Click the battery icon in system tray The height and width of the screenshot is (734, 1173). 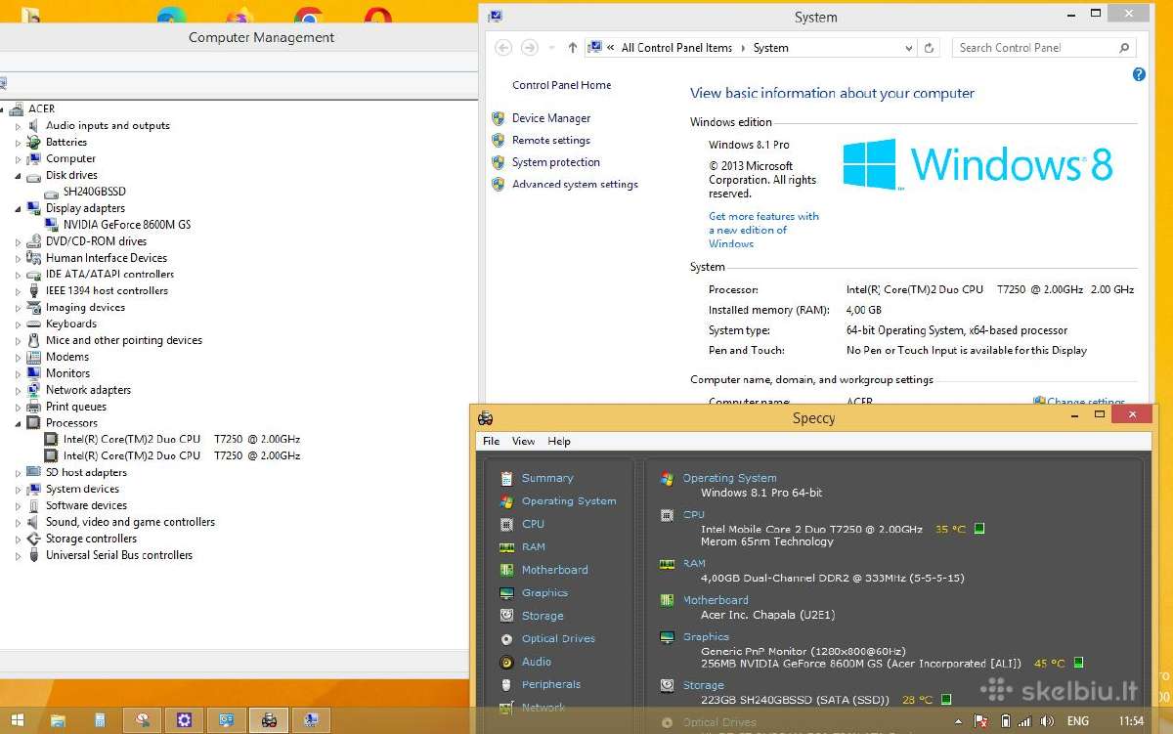pyautogui.click(x=1006, y=721)
